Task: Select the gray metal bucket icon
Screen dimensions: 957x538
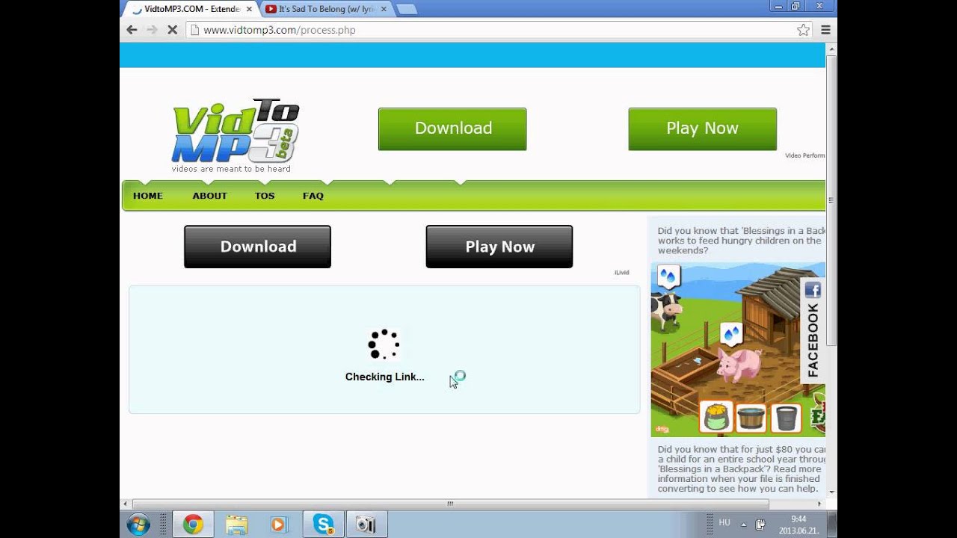Action: pyautogui.click(x=787, y=417)
